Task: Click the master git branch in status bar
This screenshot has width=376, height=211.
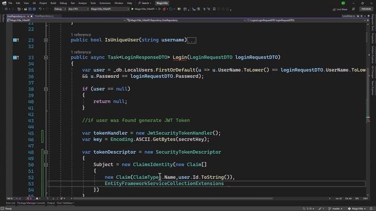Action: click(336, 209)
